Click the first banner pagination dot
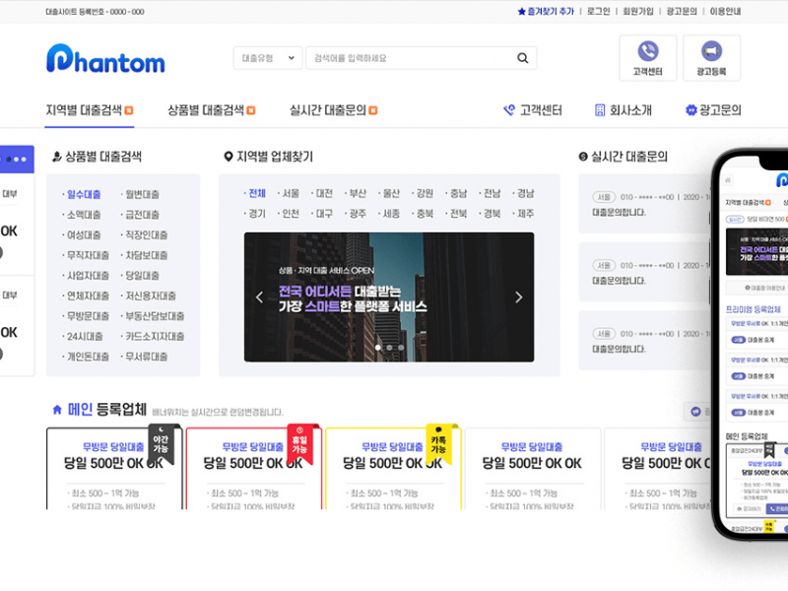This screenshot has height=591, width=788. pyautogui.click(x=378, y=348)
